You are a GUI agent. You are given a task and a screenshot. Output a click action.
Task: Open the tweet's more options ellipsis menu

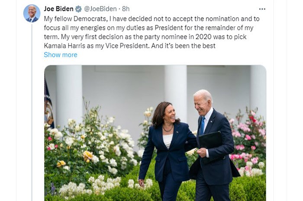(x=262, y=9)
